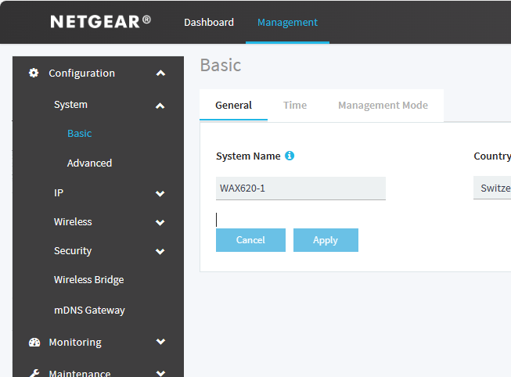Click the Monitoring gauge icon
The width and height of the screenshot is (511, 377).
tap(34, 342)
